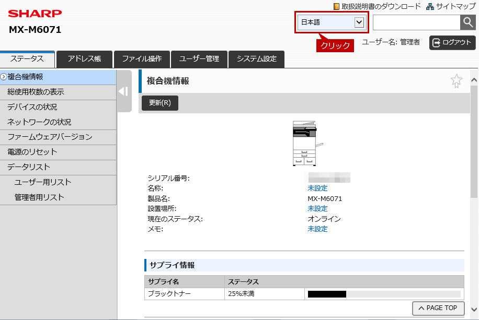Select ファームウェアバージョン in the sidebar

tap(58, 137)
